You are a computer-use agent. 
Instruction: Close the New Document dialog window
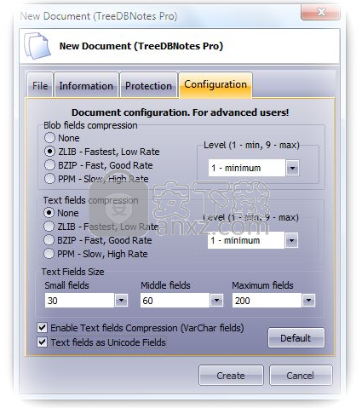point(320,12)
